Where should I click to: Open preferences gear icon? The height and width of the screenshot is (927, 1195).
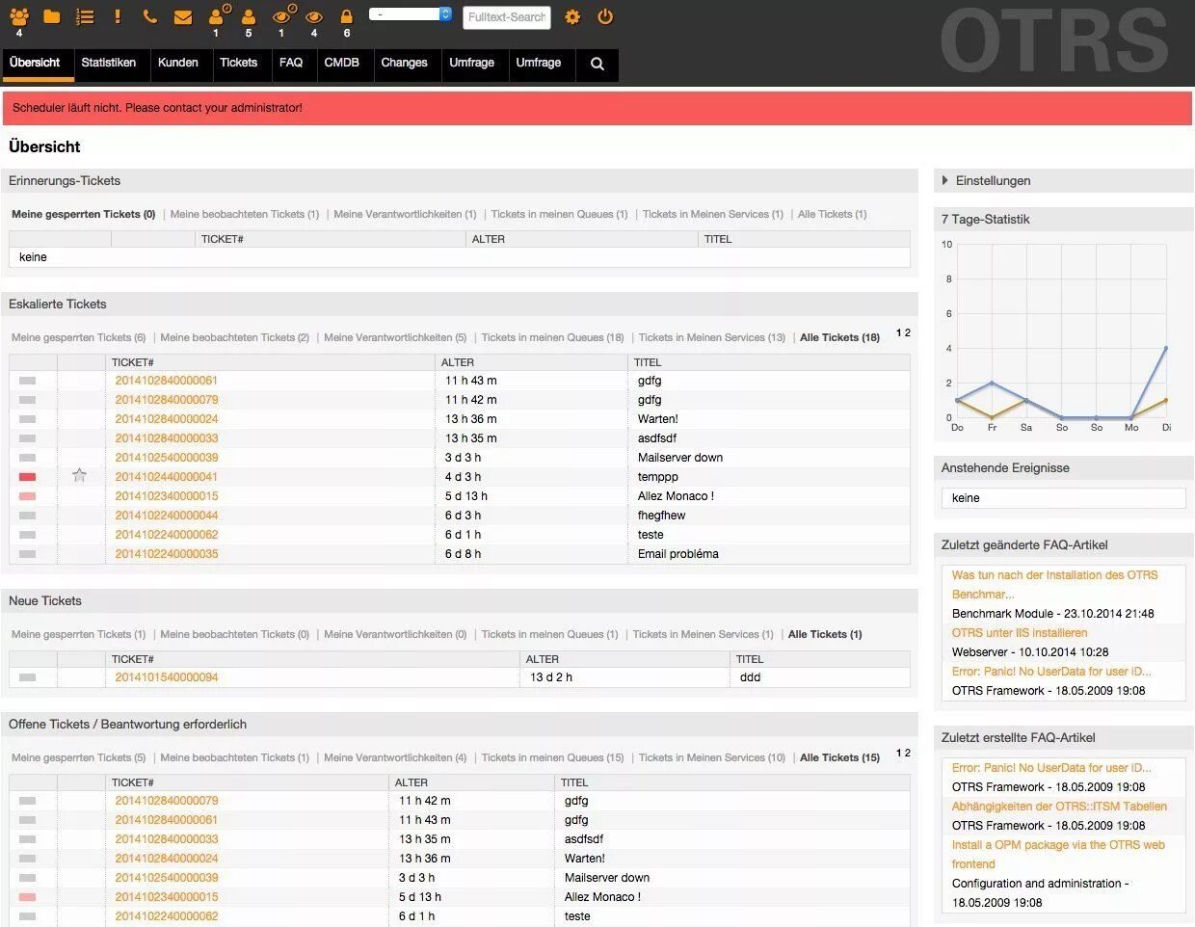click(572, 16)
